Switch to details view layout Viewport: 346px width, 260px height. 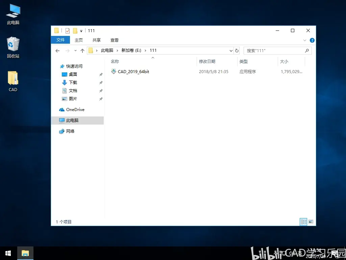click(303, 222)
